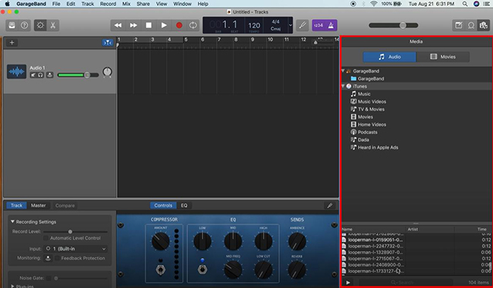Open the Editors scissors button
The image size is (493, 288).
(x=53, y=26)
